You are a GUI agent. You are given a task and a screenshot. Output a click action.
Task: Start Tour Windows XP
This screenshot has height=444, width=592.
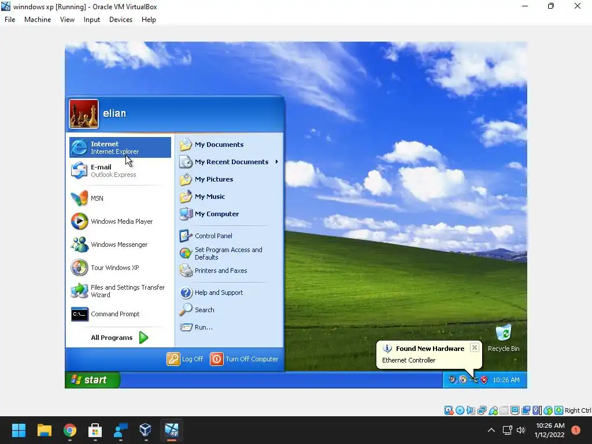(120, 268)
